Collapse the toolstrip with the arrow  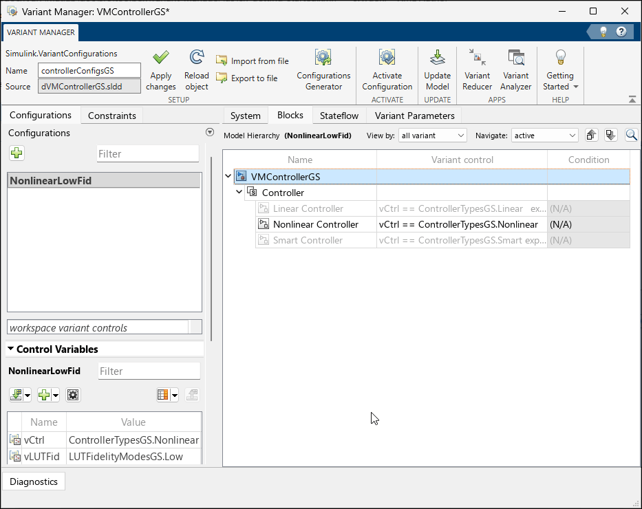pos(632,100)
